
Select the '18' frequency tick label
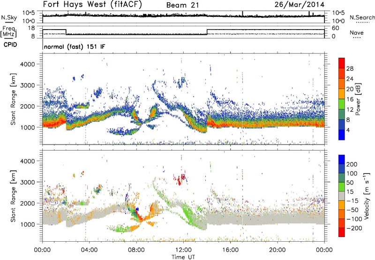tap(31, 28)
